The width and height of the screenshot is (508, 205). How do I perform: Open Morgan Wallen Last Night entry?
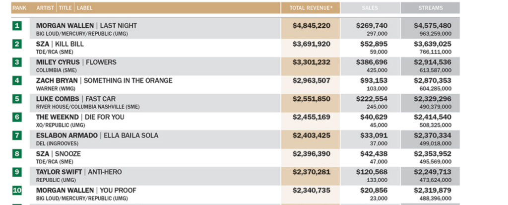coord(86,25)
